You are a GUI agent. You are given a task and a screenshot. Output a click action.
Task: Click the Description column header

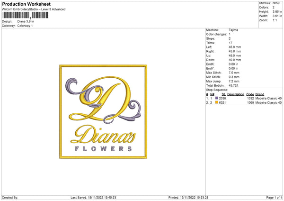(236, 94)
